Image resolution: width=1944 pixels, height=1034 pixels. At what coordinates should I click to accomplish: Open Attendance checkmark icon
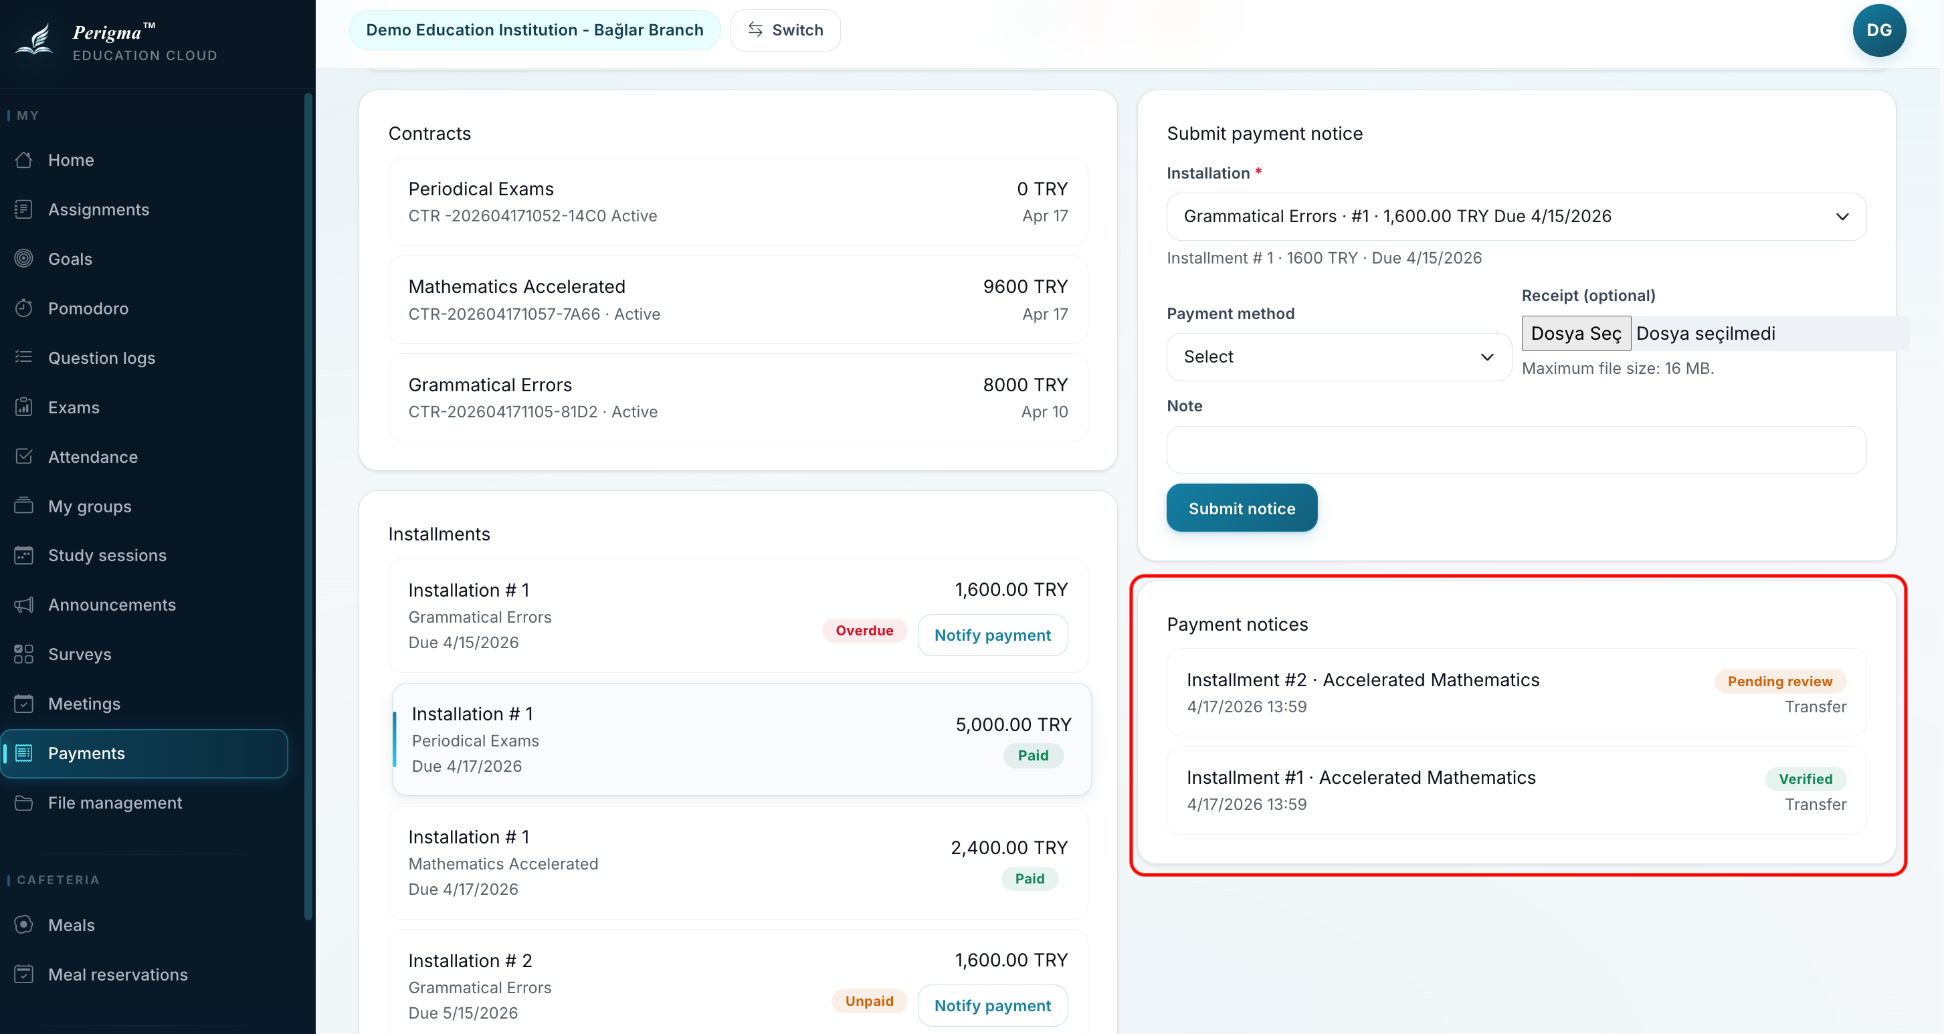24,457
